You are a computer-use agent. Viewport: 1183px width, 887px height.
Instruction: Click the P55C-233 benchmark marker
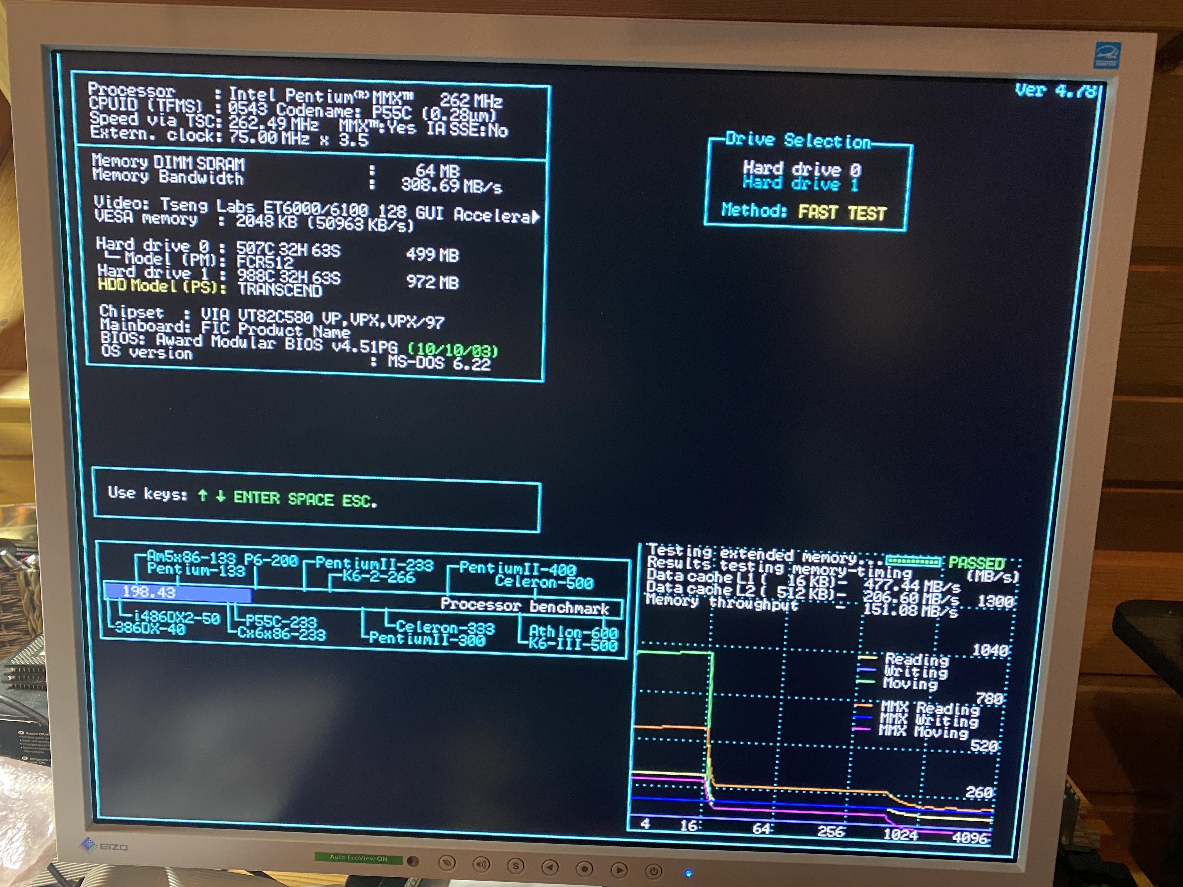tap(281, 621)
